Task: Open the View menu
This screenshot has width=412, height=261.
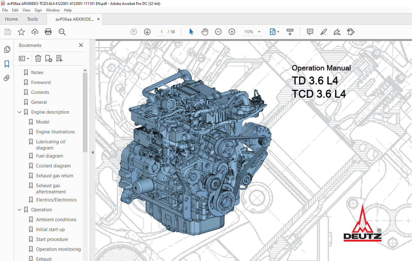Action: pos(26,10)
